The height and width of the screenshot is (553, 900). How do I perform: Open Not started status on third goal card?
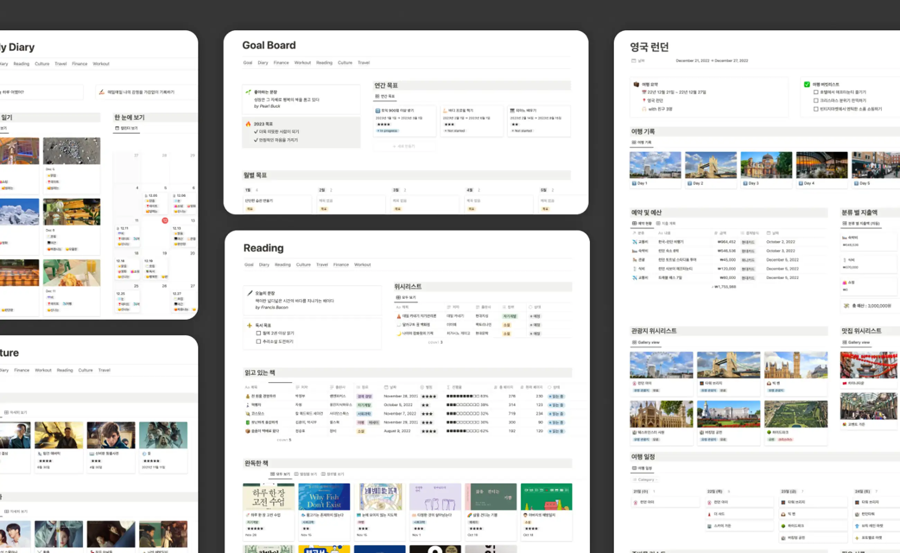coord(522,130)
